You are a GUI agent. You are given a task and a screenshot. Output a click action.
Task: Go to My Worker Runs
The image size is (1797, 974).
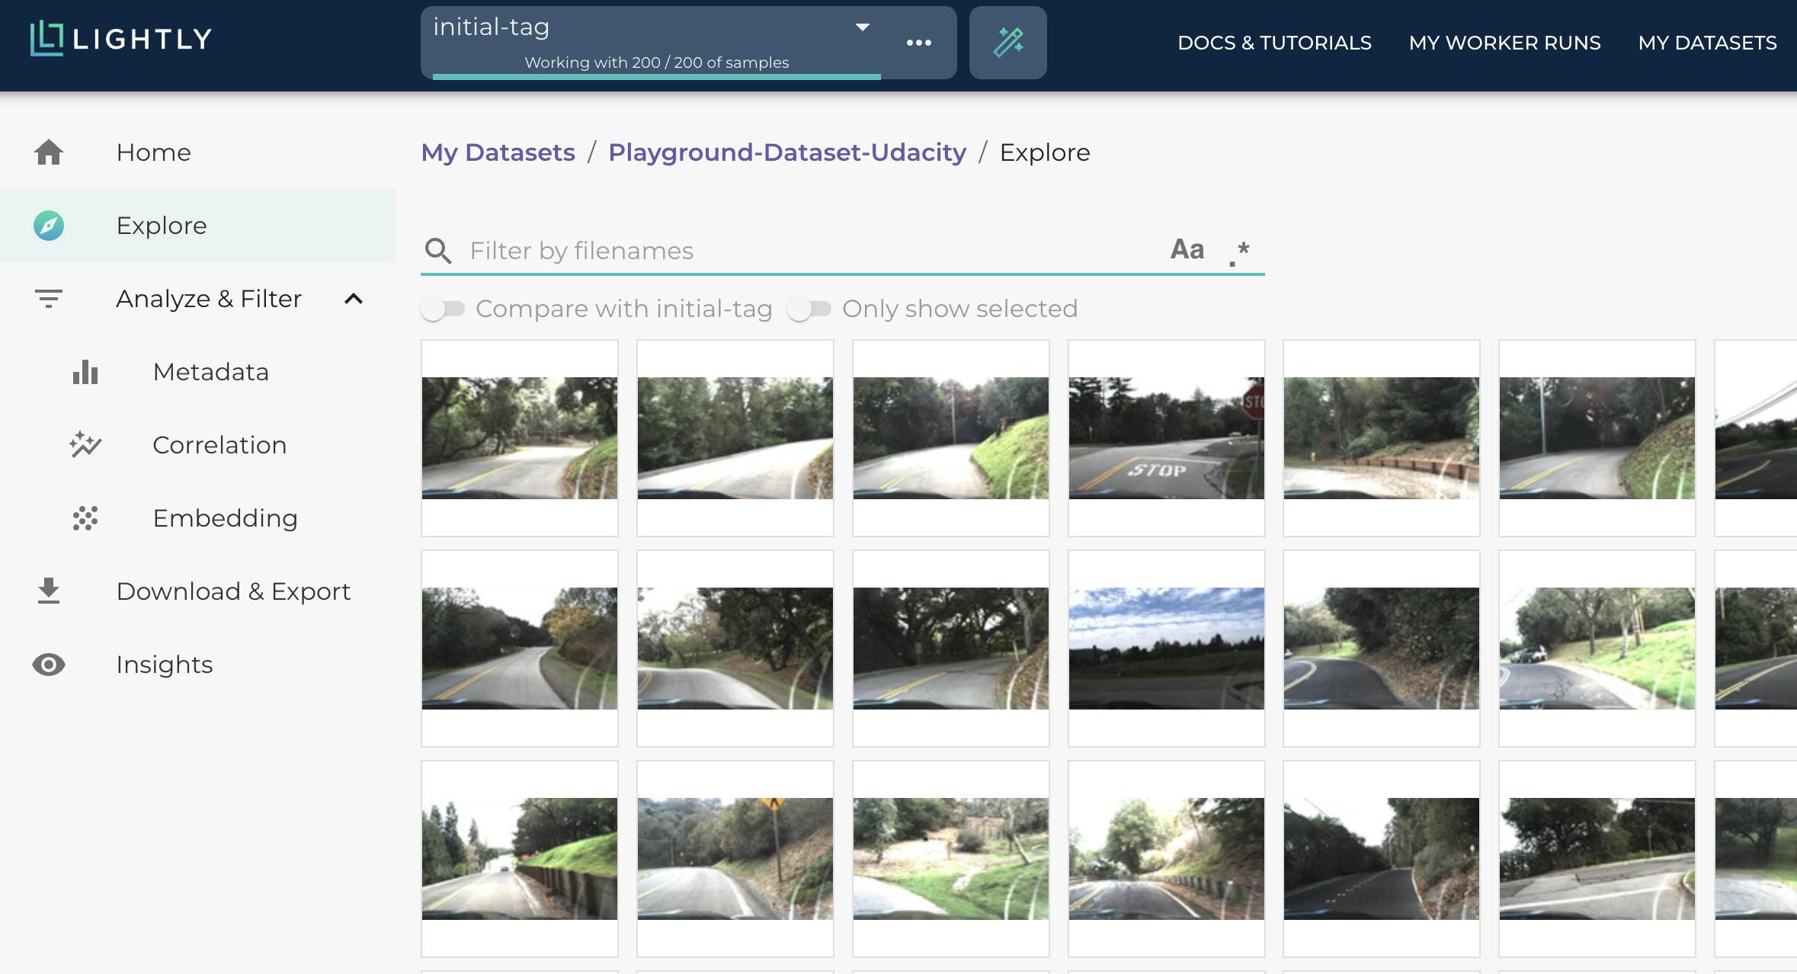pyautogui.click(x=1504, y=43)
